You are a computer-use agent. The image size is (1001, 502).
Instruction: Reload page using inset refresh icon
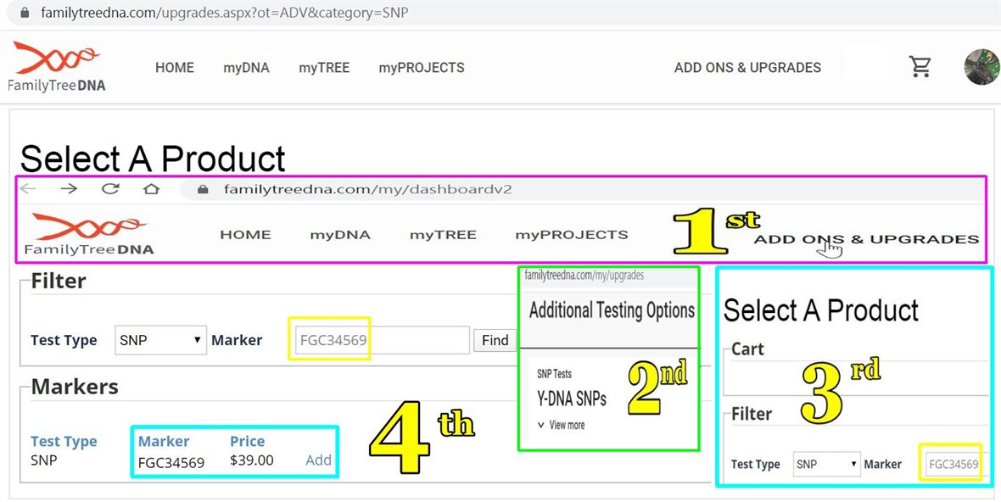click(x=110, y=189)
